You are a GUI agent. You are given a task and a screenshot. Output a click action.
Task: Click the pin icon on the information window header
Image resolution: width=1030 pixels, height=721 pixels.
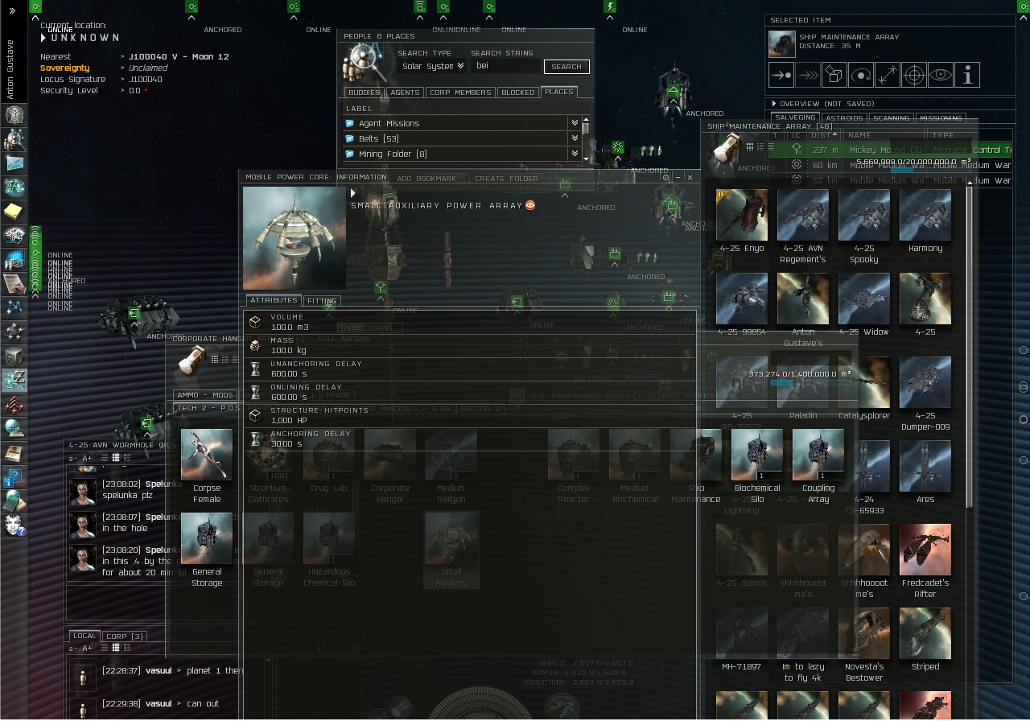(665, 177)
